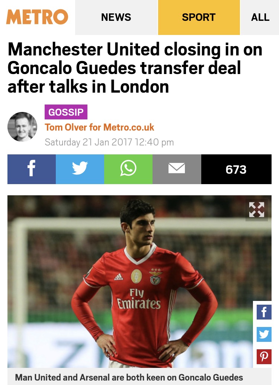Open the All sections tab
The image size is (279, 385).
click(260, 17)
